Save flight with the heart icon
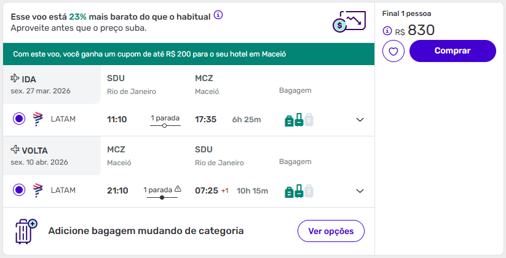Image resolution: width=506 pixels, height=258 pixels. pos(393,51)
